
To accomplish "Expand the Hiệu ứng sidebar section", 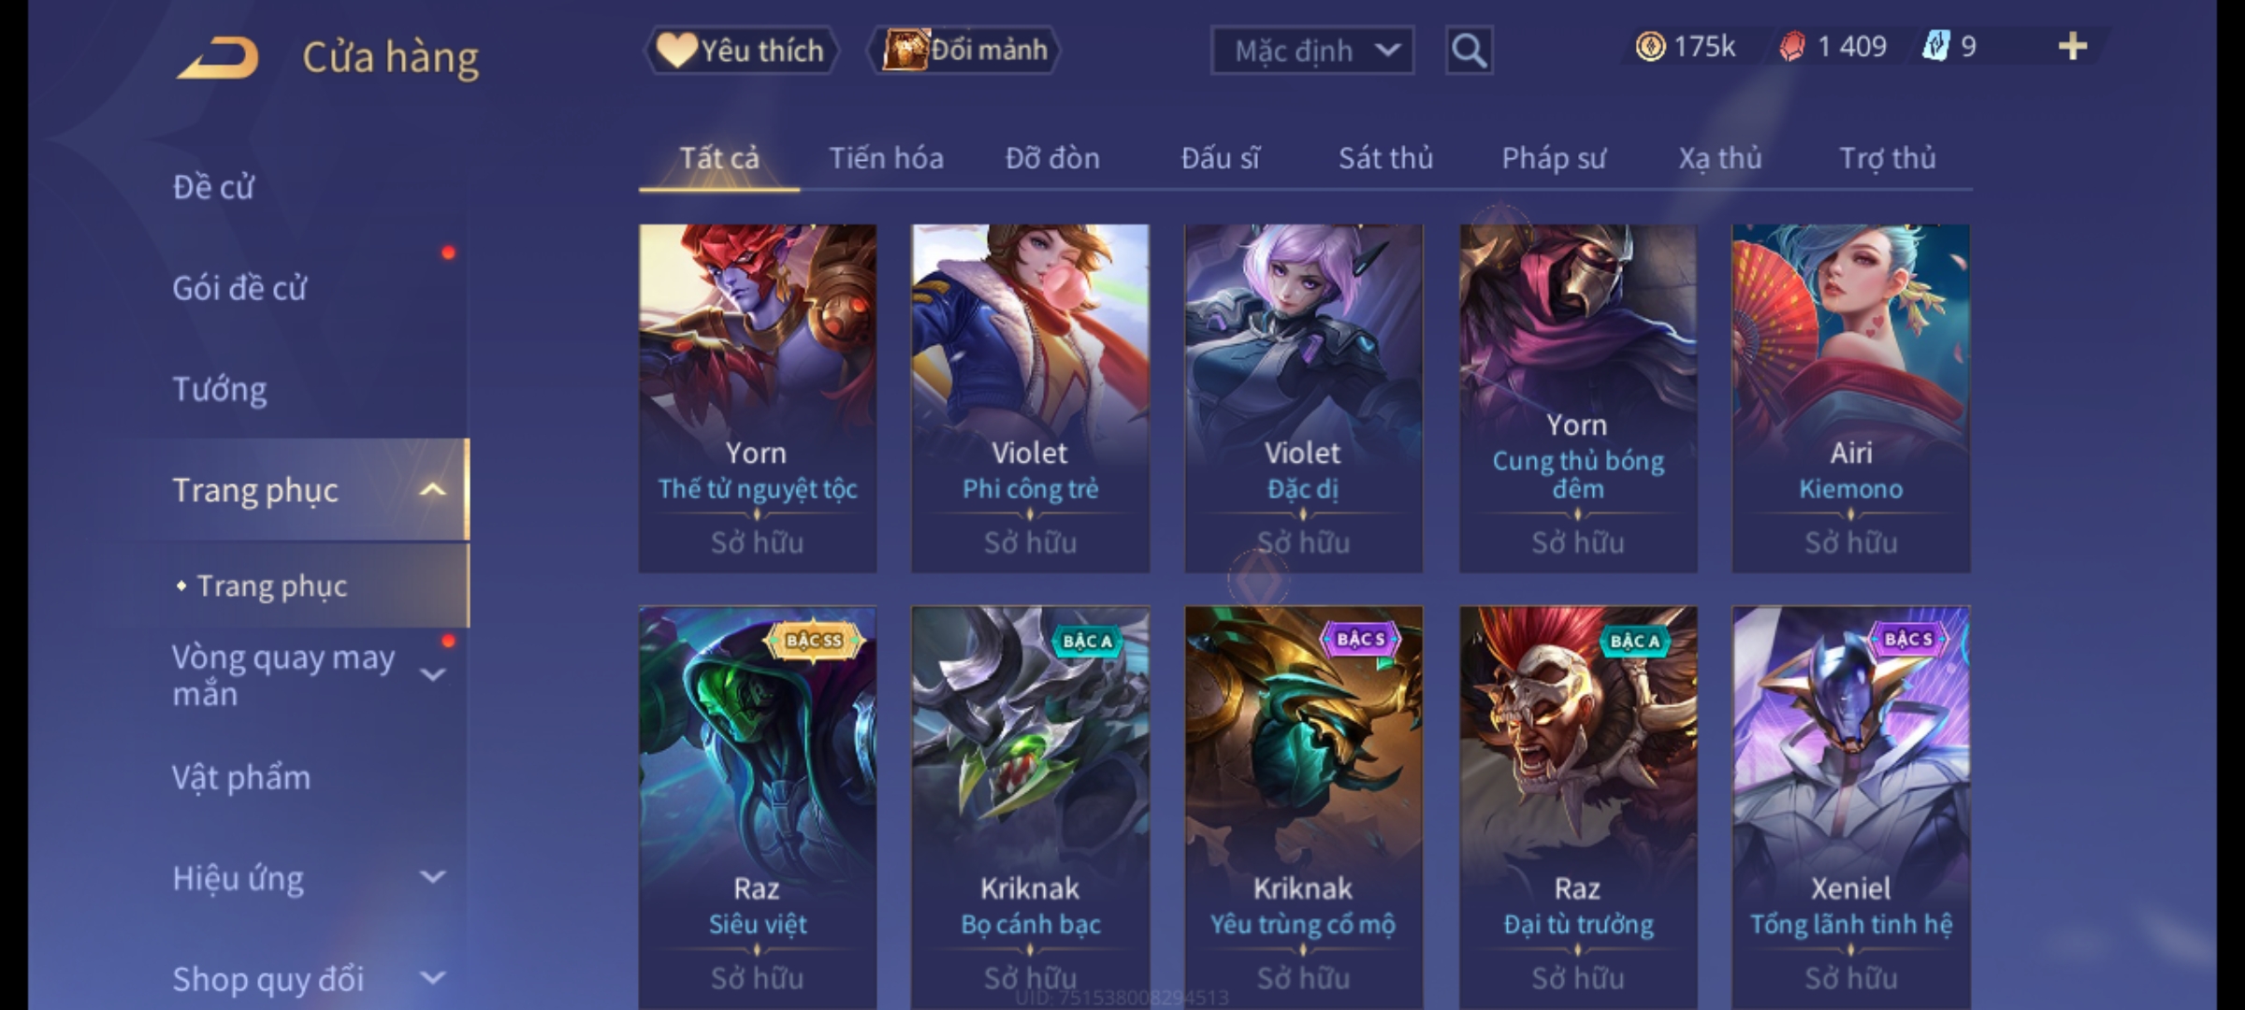I will pyautogui.click(x=432, y=877).
